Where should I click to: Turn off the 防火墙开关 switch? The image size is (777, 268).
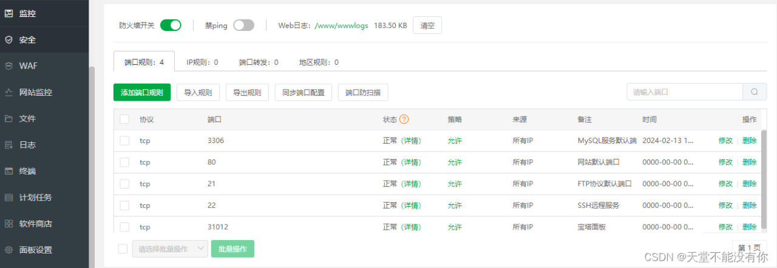171,25
